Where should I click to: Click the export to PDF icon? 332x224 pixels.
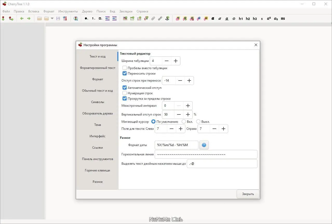click(x=65, y=19)
